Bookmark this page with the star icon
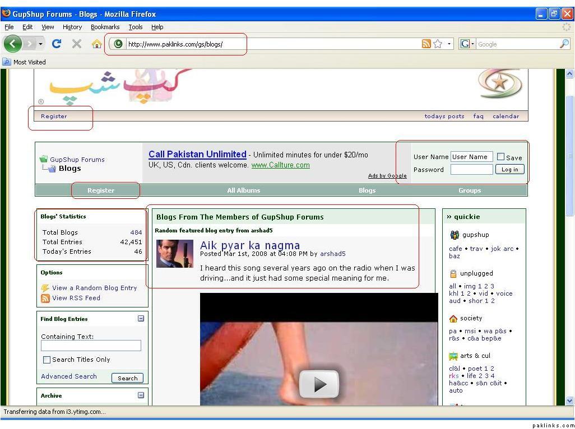 point(438,44)
